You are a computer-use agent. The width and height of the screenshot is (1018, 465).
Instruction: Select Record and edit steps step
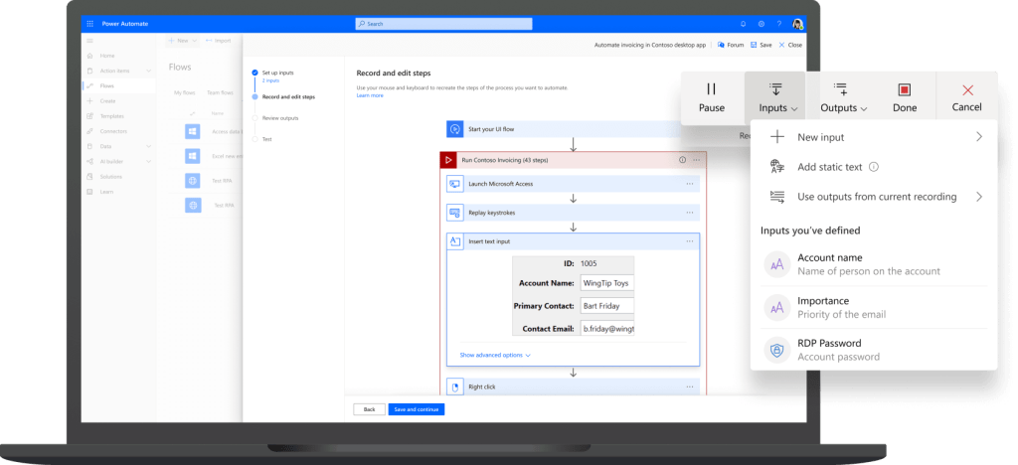[288, 97]
